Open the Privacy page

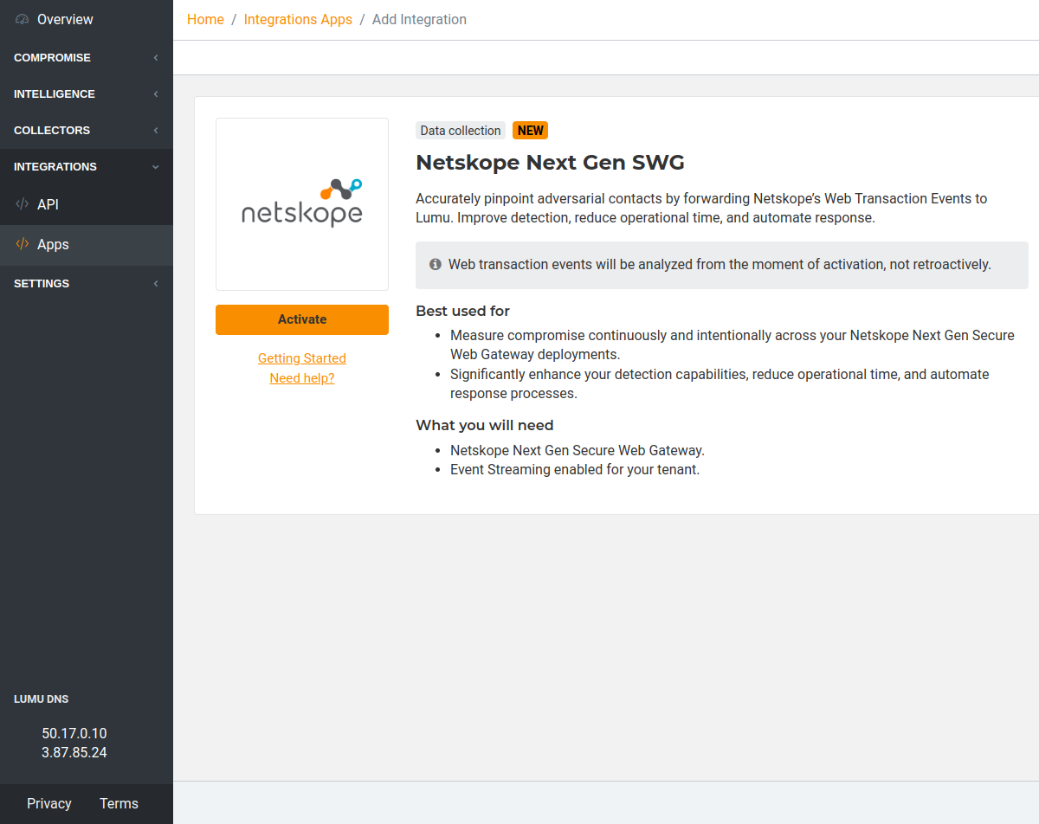click(48, 803)
